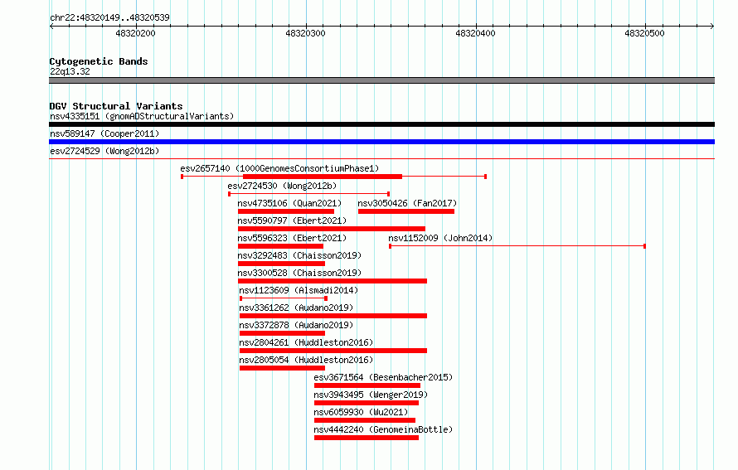Viewport: 738px width, 470px height.
Task: Select the red nsv5590797 variant bar
Action: (x=332, y=229)
